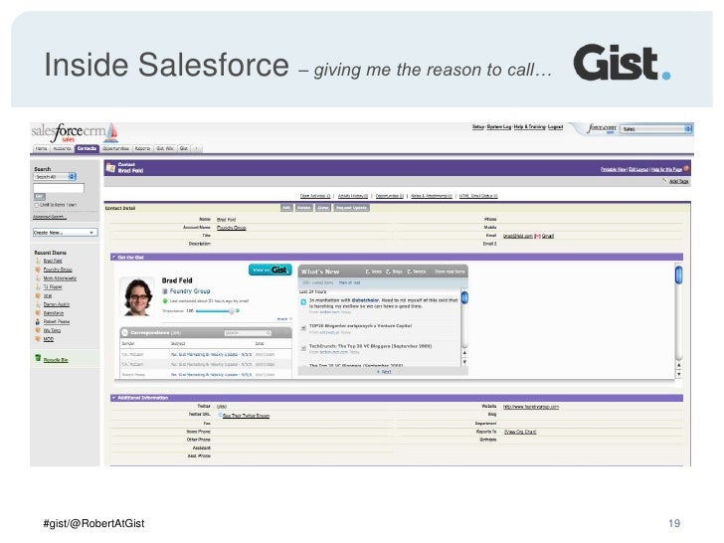Click the Clone button in Contact Detail

pyautogui.click(x=323, y=208)
